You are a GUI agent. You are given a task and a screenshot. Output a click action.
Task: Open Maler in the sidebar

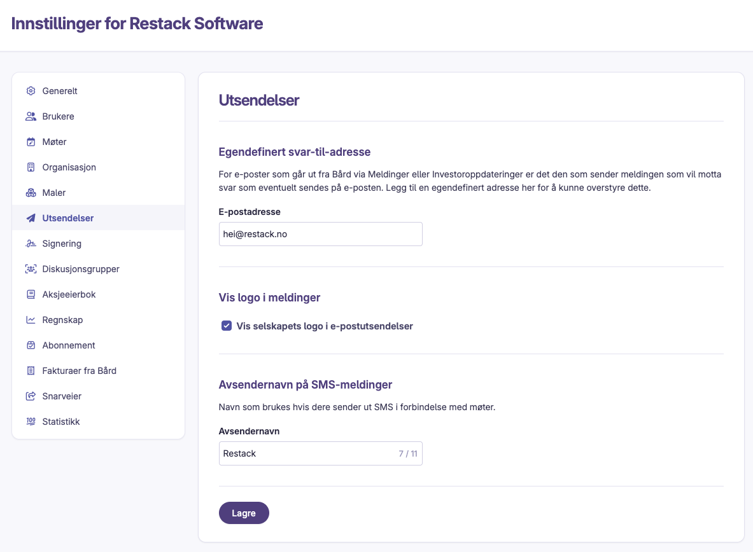[99, 193]
